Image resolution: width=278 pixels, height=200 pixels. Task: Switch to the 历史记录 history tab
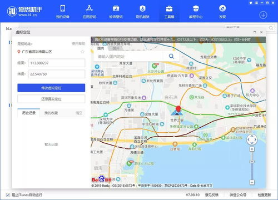29,113
